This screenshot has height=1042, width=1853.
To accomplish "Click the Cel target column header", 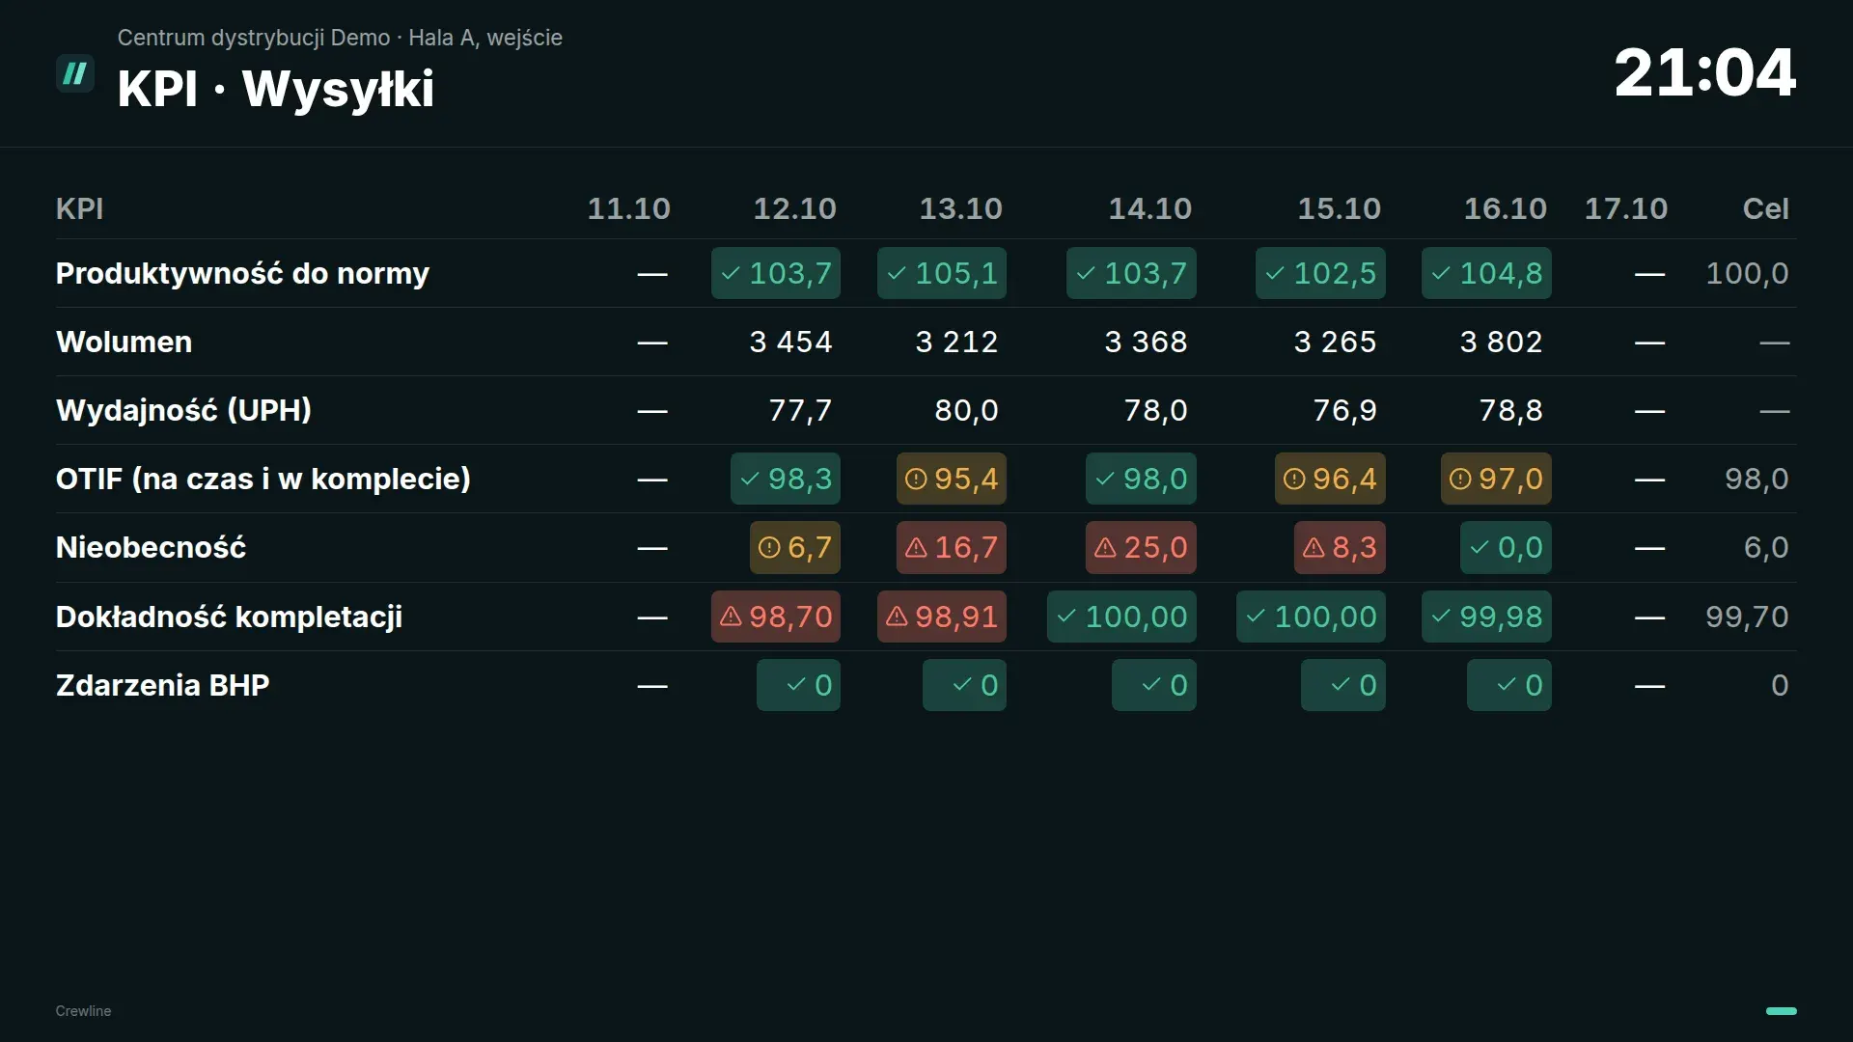I will 1765,208.
